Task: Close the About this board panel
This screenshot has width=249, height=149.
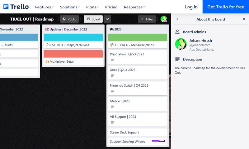Action: point(244,19)
